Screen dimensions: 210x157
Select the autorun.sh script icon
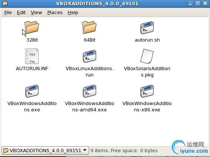(x=147, y=28)
